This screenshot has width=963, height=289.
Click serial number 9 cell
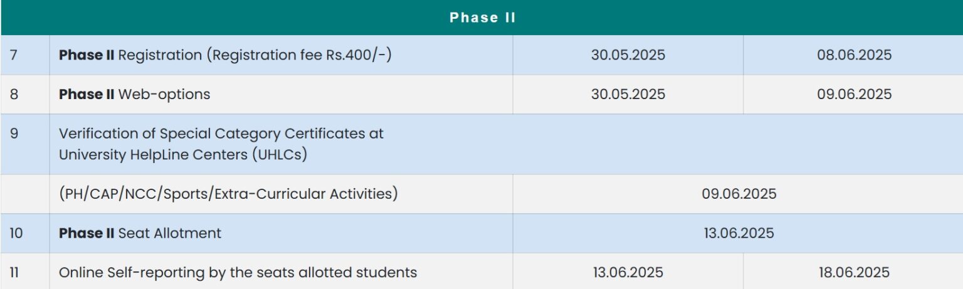(x=14, y=134)
